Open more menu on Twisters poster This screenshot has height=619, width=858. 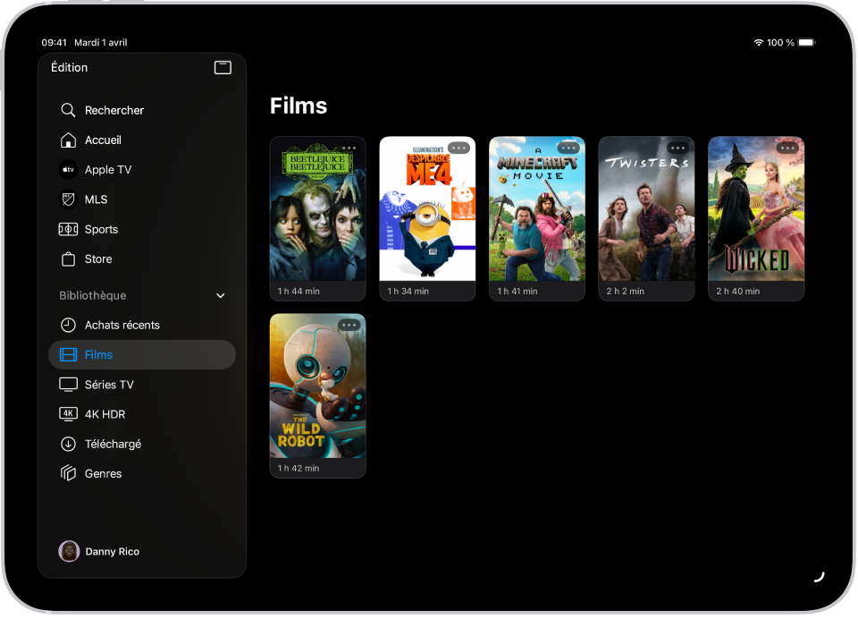coord(677,148)
